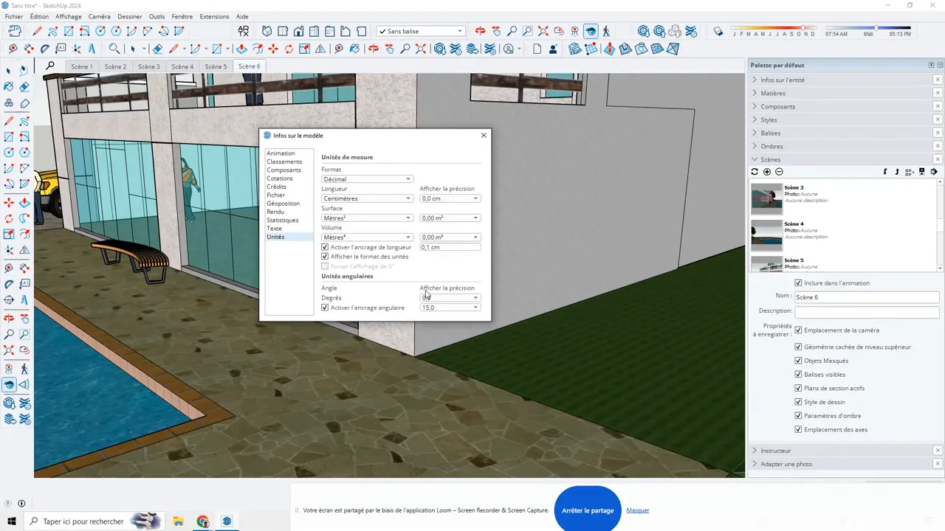Open the Scenes panel flyout menu arrow
945x531 pixels.
pos(934,172)
